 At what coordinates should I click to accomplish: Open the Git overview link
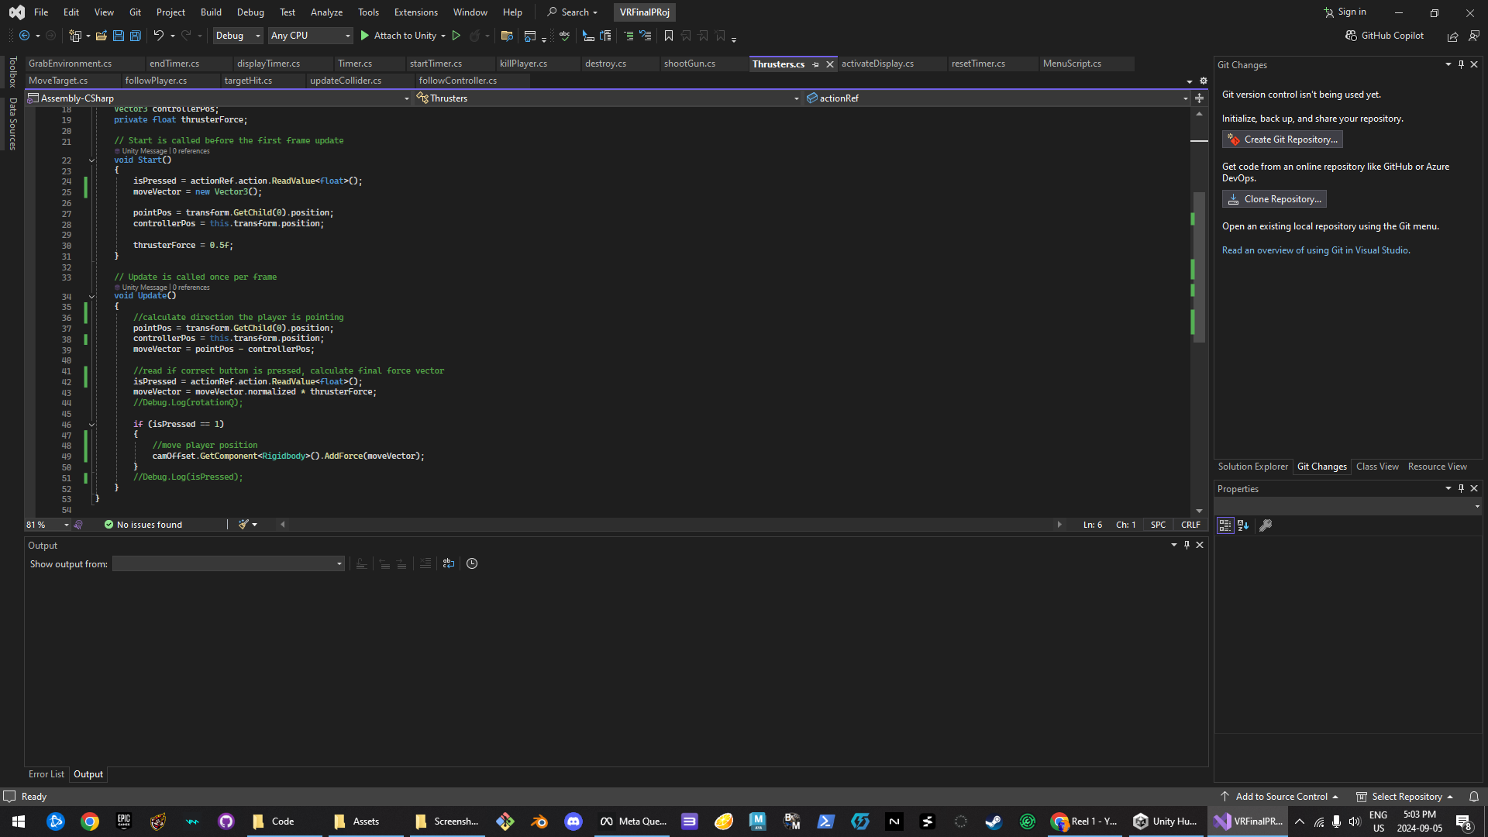click(x=1315, y=250)
